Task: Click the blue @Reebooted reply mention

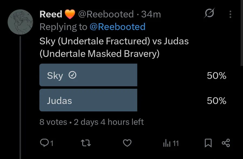Action: pos(117,27)
